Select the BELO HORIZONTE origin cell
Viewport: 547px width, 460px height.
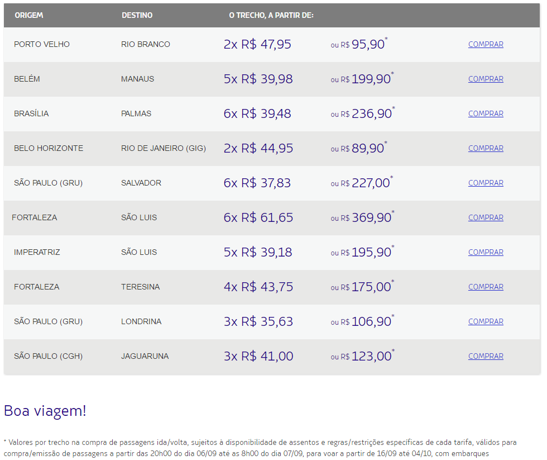(49, 148)
